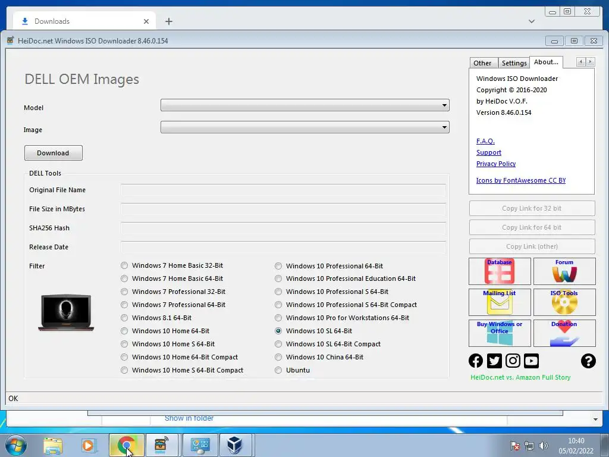Select Windows 7 Home Basic 64-Bit filter
Image resolution: width=609 pixels, height=457 pixels.
tap(124, 278)
